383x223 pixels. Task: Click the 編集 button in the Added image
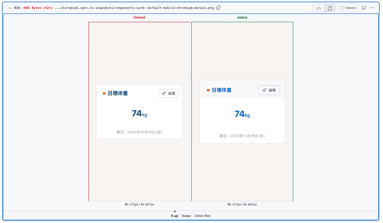269,90
